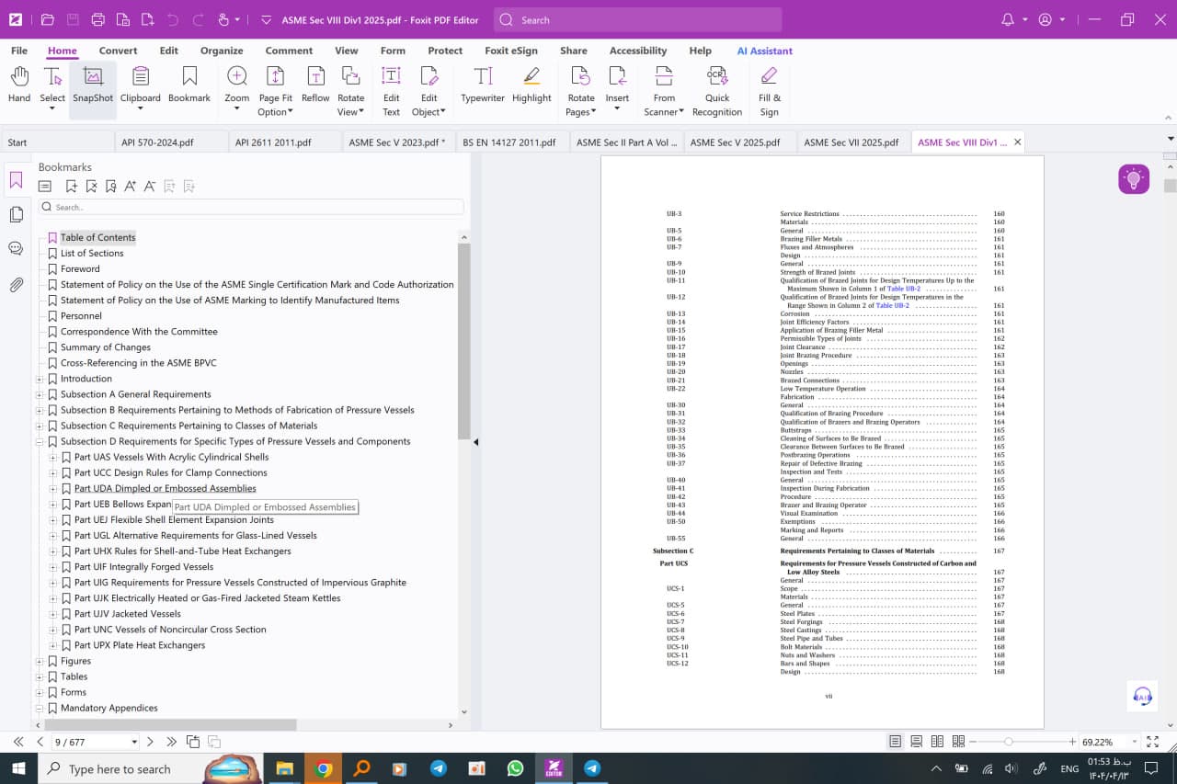Toggle full screen mode icon
The height and width of the screenshot is (784, 1177).
pyautogui.click(x=1153, y=742)
